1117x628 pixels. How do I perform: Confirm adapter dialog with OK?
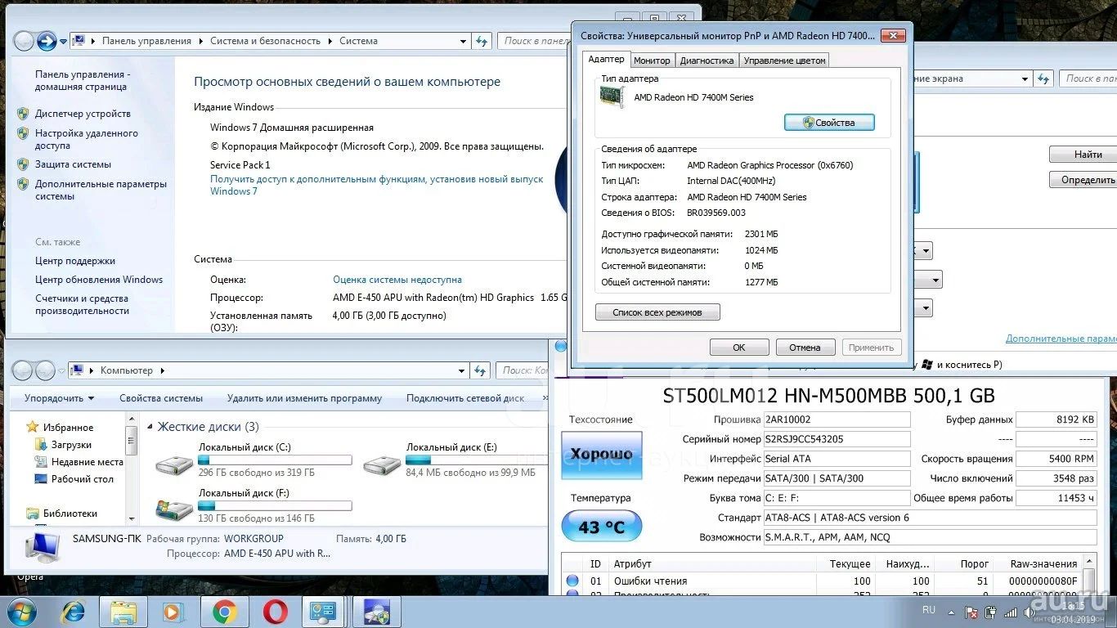point(739,348)
